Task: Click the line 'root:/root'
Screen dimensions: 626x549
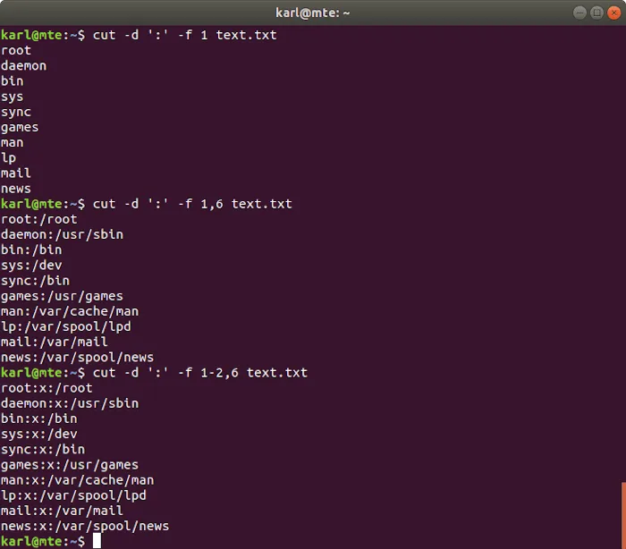Action: click(x=39, y=219)
